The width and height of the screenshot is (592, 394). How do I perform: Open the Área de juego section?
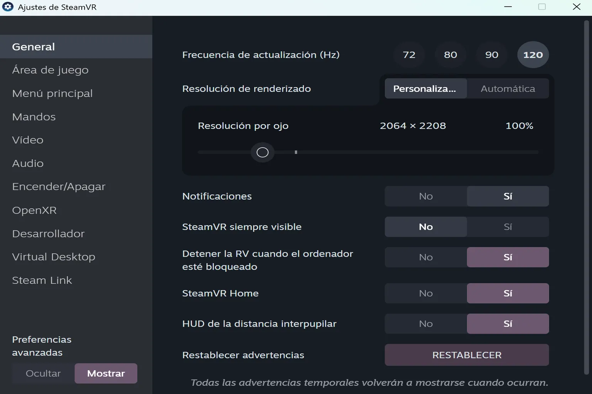[x=76, y=70]
